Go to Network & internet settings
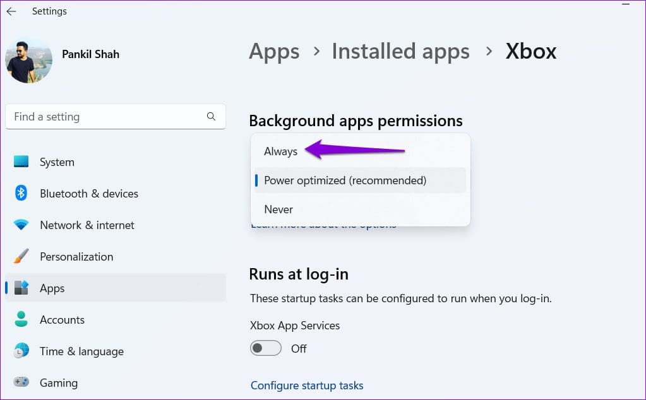 tap(116, 225)
